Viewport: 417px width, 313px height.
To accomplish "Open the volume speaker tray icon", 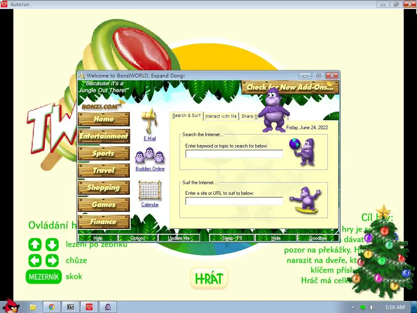I will coord(373,307).
